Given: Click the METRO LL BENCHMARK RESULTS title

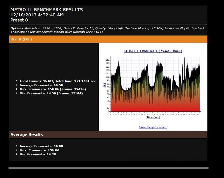Looking at the screenshot, I should pos(46,10).
